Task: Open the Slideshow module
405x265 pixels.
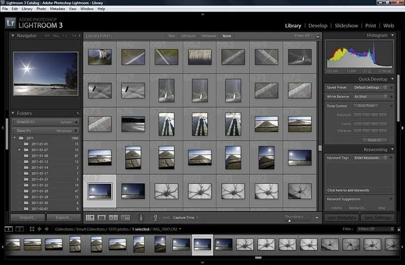Action: point(346,26)
